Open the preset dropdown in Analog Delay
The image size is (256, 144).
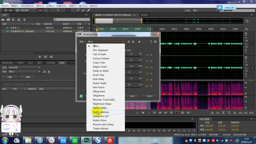point(106,42)
